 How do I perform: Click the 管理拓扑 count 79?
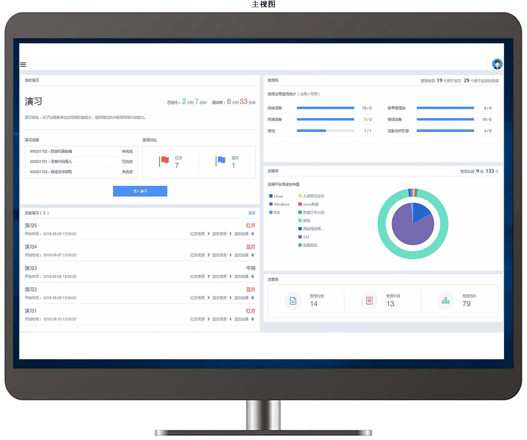467,304
